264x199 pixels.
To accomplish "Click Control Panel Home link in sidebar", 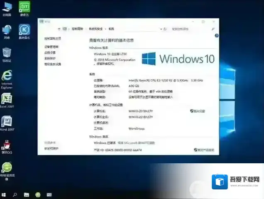I will [x=53, y=39].
